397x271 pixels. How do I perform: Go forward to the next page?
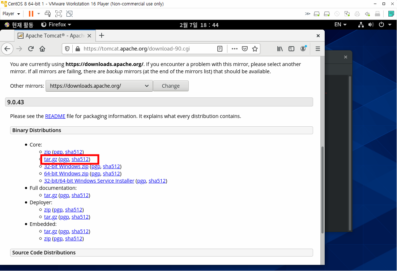(x=19, y=49)
